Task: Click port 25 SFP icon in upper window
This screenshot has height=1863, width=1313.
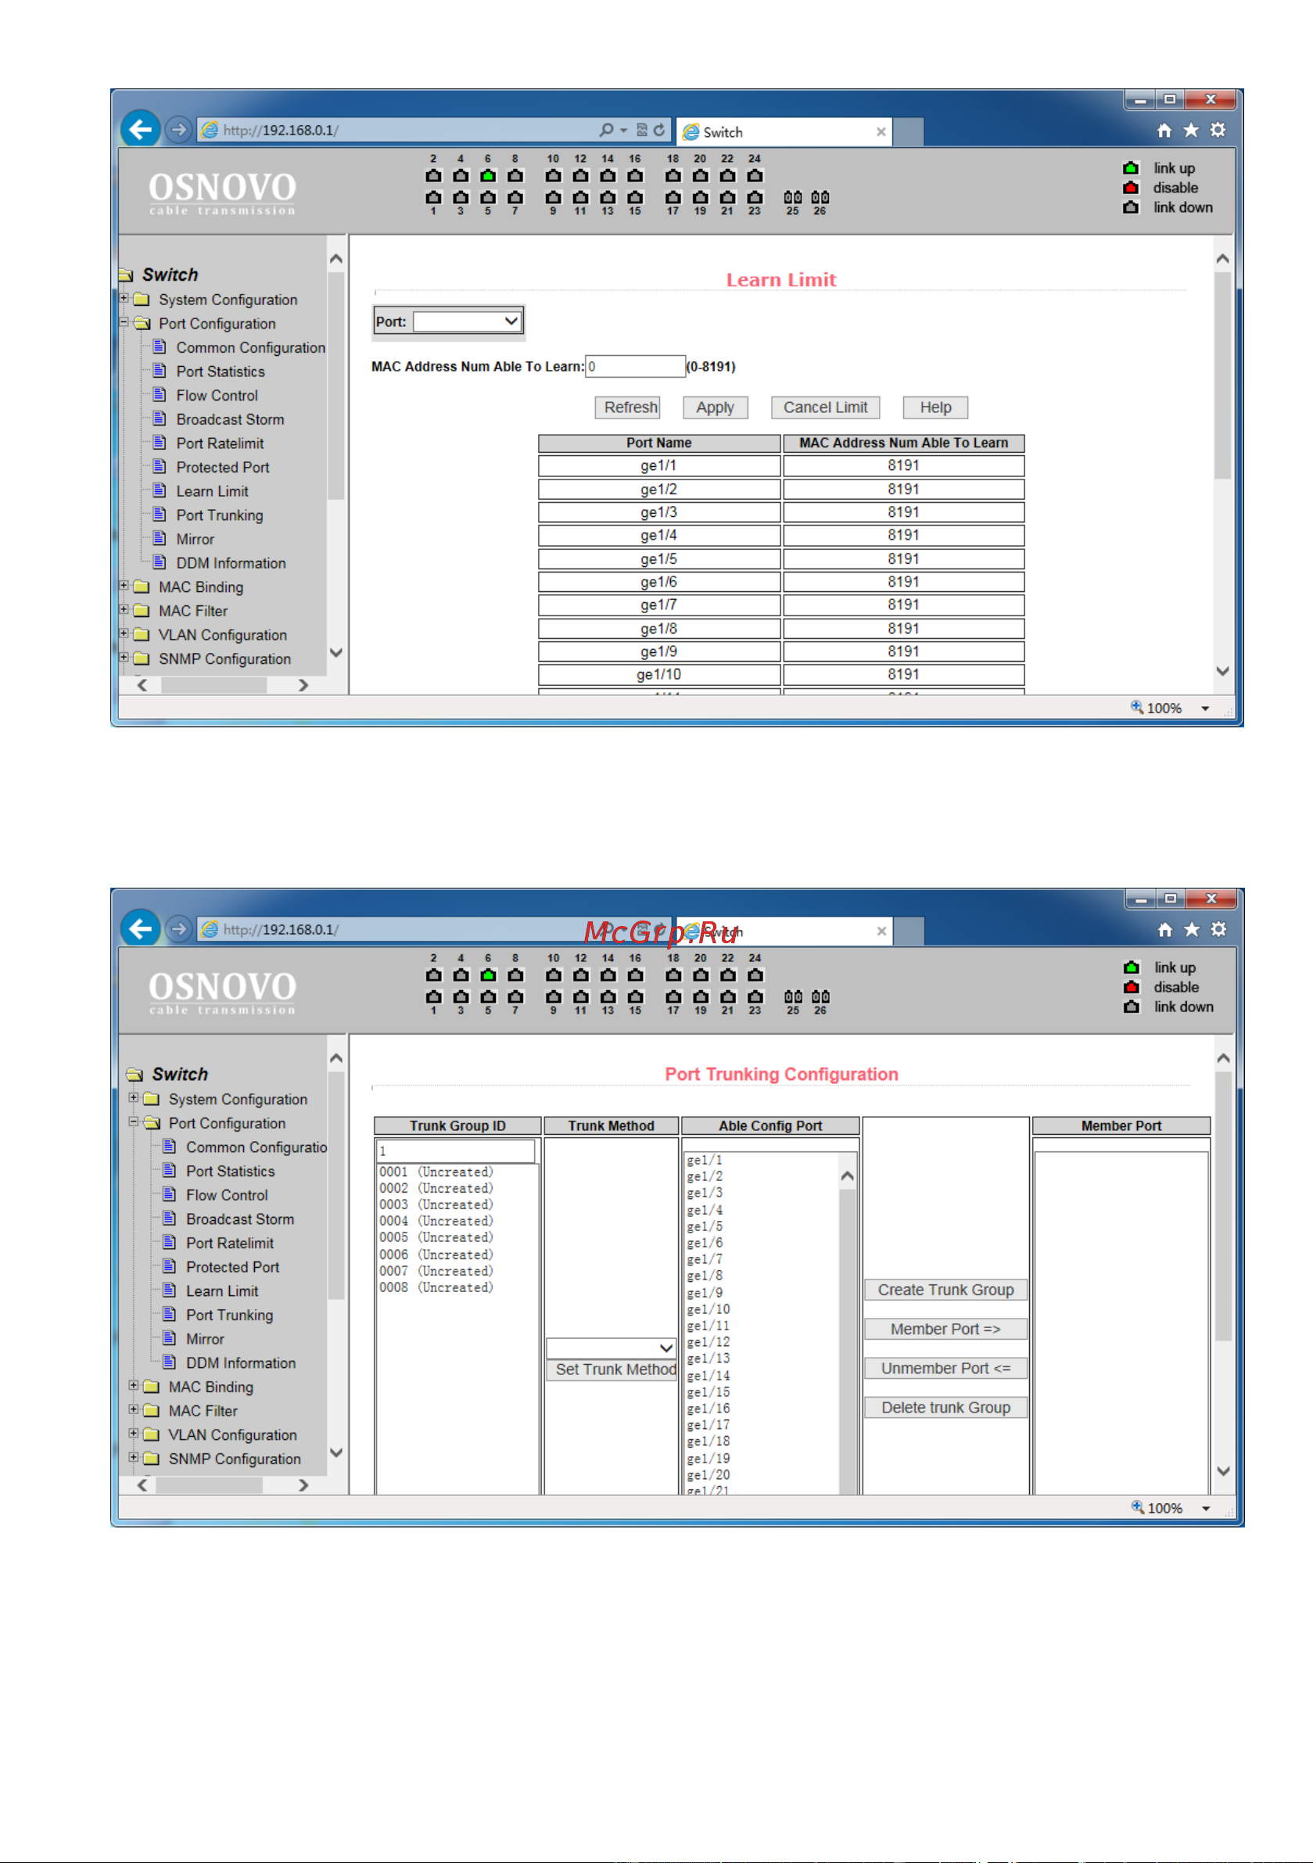Action: click(x=793, y=197)
